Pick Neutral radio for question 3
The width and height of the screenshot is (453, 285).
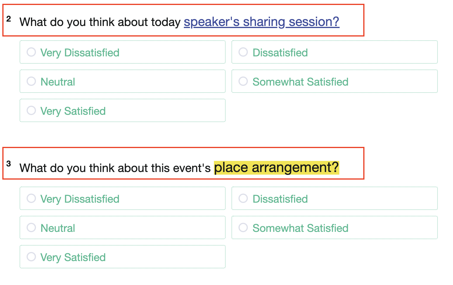(x=31, y=228)
